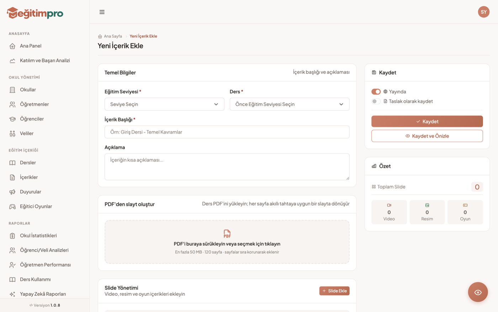
Task: Click the PDF drop zone area
Action: 227,242
